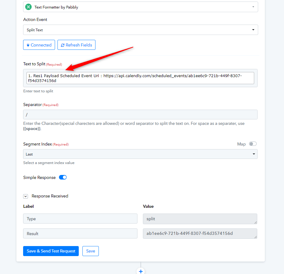Toggle the Map switch on
This screenshot has height=274, width=284.
click(x=253, y=144)
